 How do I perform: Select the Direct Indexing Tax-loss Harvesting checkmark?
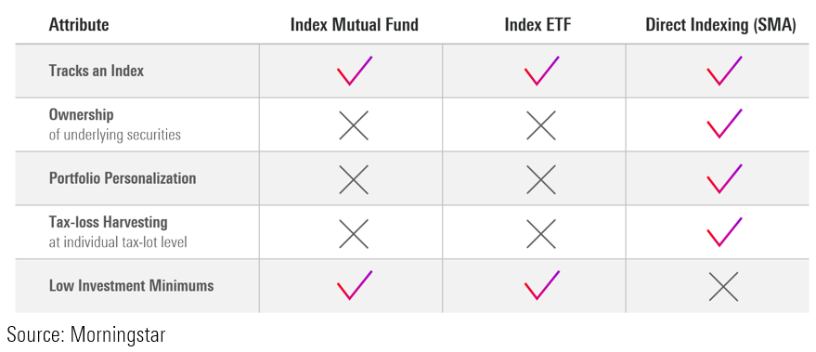pos(724,232)
